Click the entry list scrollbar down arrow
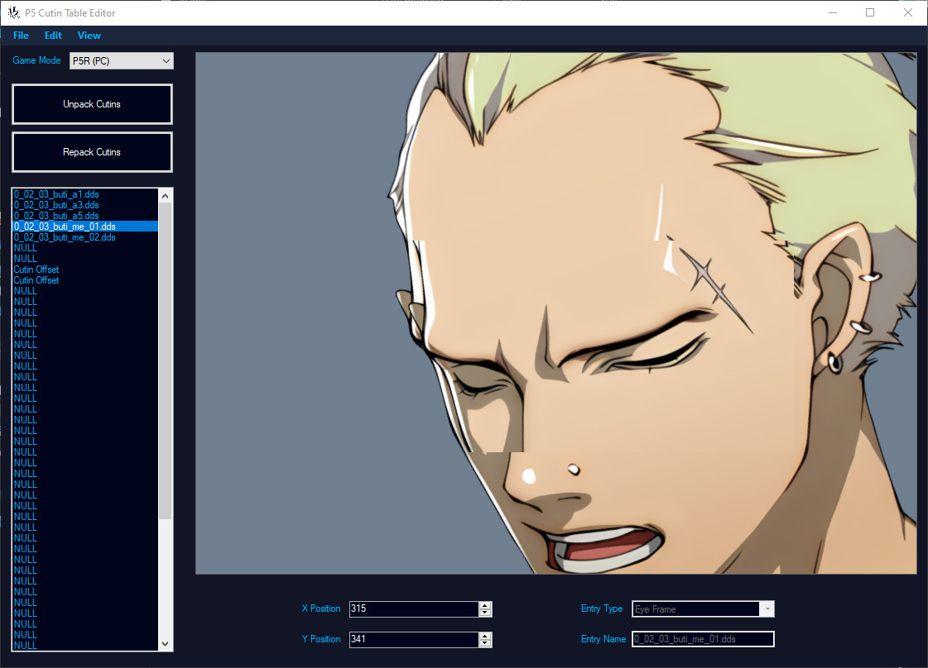This screenshot has width=928, height=668. coord(165,643)
